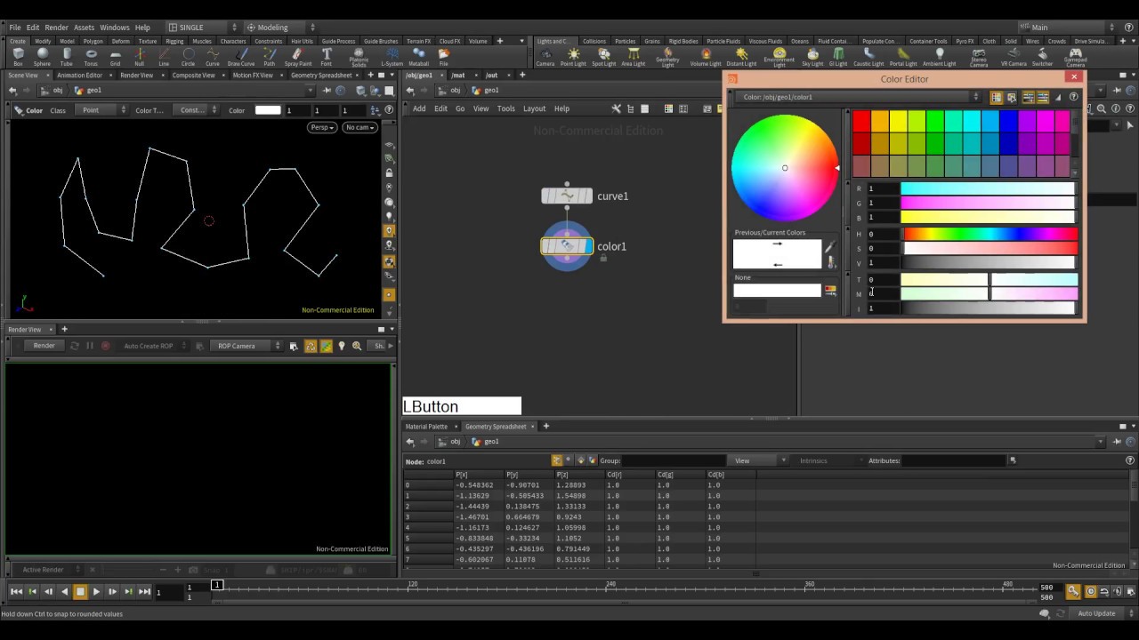Select the Box shelf tool
Viewport: 1139px width, 640px height.
(18, 57)
